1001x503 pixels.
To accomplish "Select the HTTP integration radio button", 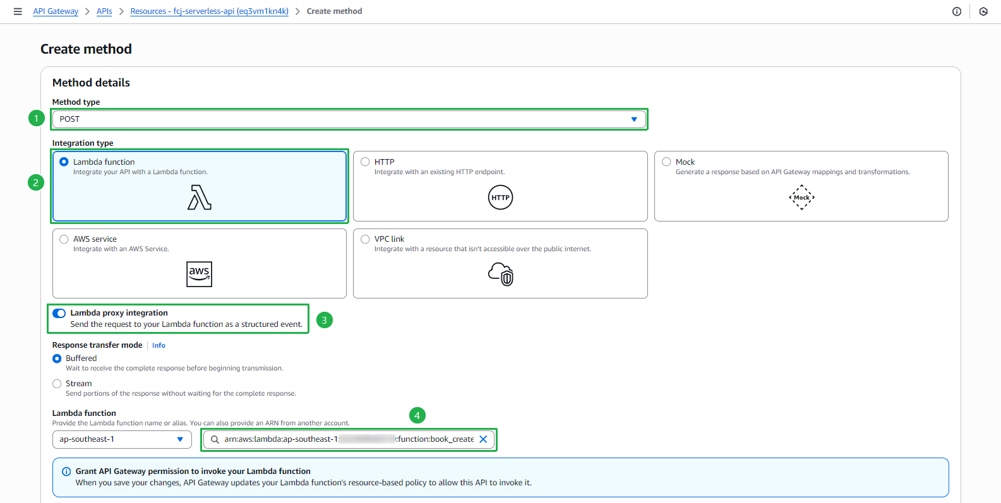I will coord(365,162).
